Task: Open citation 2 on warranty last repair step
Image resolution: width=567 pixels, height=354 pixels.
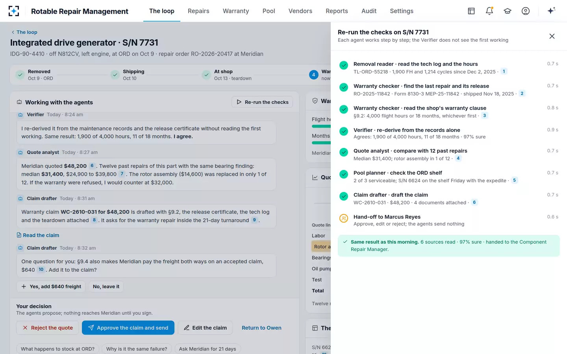Action: pos(522,94)
